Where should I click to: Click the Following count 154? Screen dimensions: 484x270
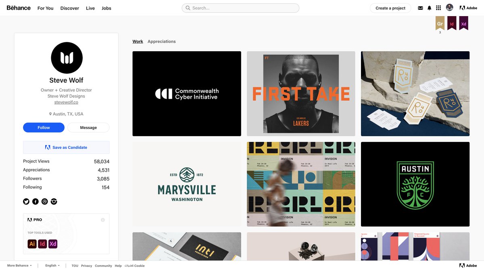coord(105,187)
